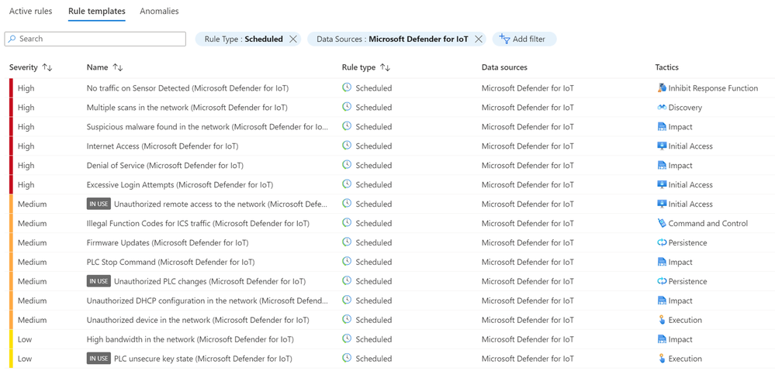
Task: Click Persistence icon in Firmware Updates row
Action: point(662,242)
